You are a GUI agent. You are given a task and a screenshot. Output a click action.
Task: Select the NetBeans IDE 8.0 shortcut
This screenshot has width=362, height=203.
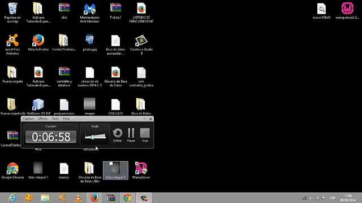coord(38,107)
